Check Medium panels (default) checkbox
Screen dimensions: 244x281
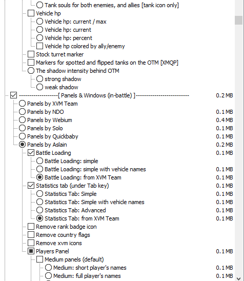39,259
